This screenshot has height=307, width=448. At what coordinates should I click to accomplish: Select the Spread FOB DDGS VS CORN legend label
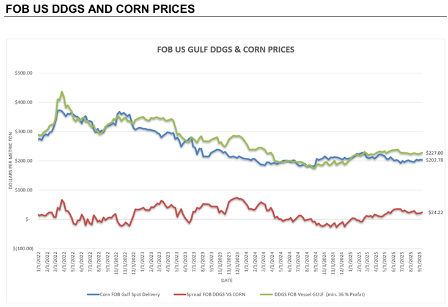pyautogui.click(x=216, y=294)
